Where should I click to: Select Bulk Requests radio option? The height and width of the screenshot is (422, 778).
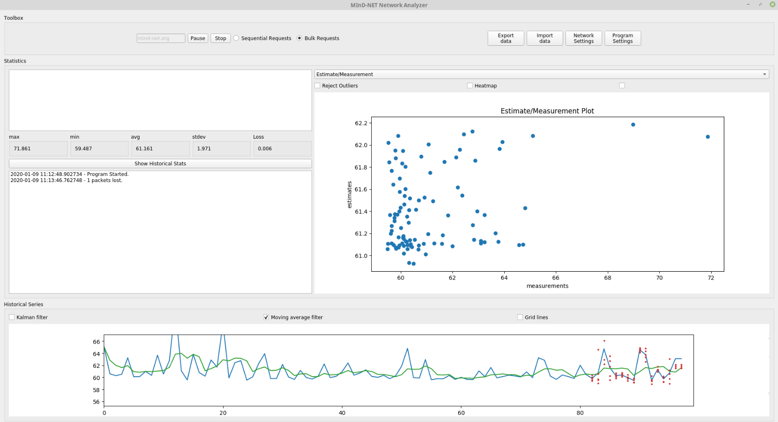[299, 38]
